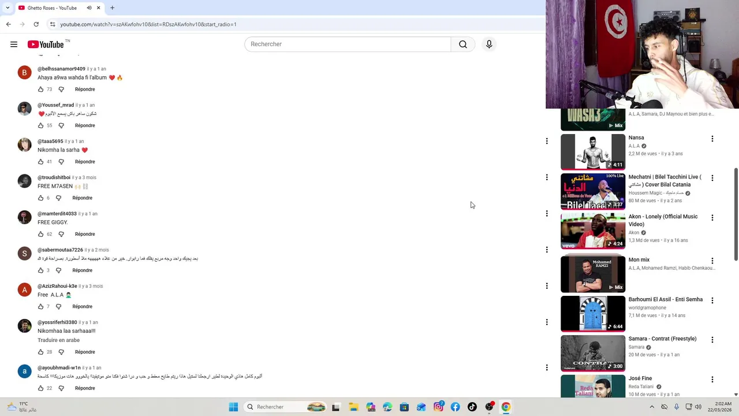Reply to the @Youssef_mrad comment
Screen dimensions: 739x416
pyautogui.click(x=85, y=125)
